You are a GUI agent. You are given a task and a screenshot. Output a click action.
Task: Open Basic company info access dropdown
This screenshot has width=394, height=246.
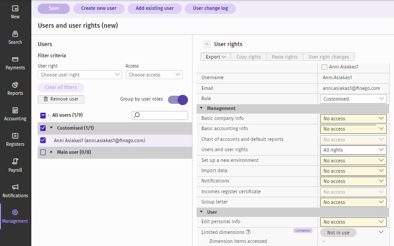pyautogui.click(x=353, y=119)
